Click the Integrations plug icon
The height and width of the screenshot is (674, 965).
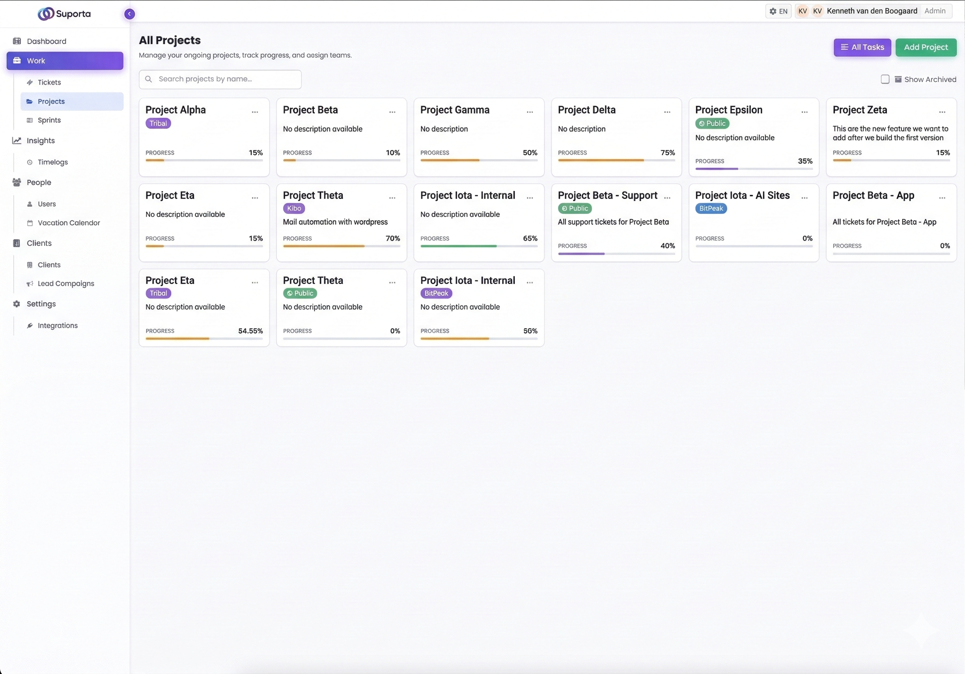[30, 325]
